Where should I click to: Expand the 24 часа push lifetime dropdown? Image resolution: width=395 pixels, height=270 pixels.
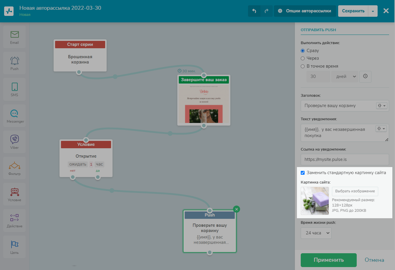pyautogui.click(x=316, y=233)
